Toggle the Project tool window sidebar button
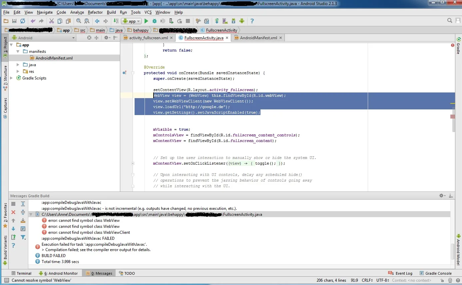The height and width of the screenshot is (285, 462). (x=5, y=45)
